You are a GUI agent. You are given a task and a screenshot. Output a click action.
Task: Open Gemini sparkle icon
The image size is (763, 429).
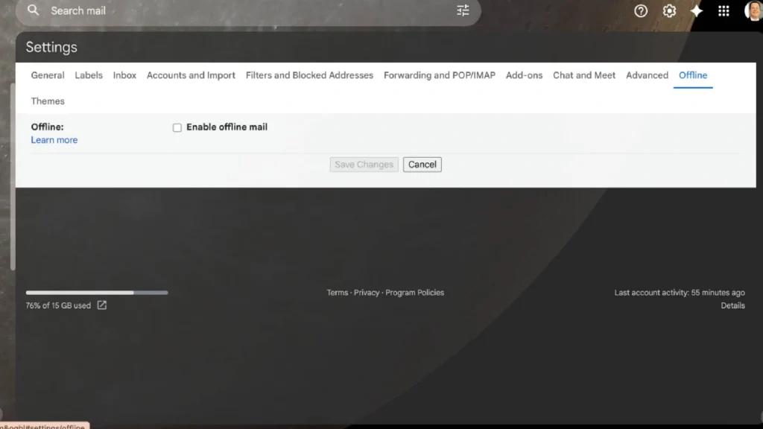[x=697, y=10]
